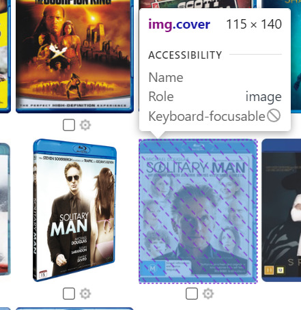This screenshot has width=301, height=310.
Task: Select the Scott Pilgrim cover at top
Action: [x=197, y=4]
